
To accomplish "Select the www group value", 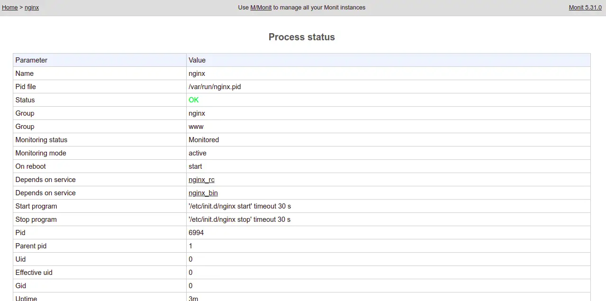I will tap(196, 127).
